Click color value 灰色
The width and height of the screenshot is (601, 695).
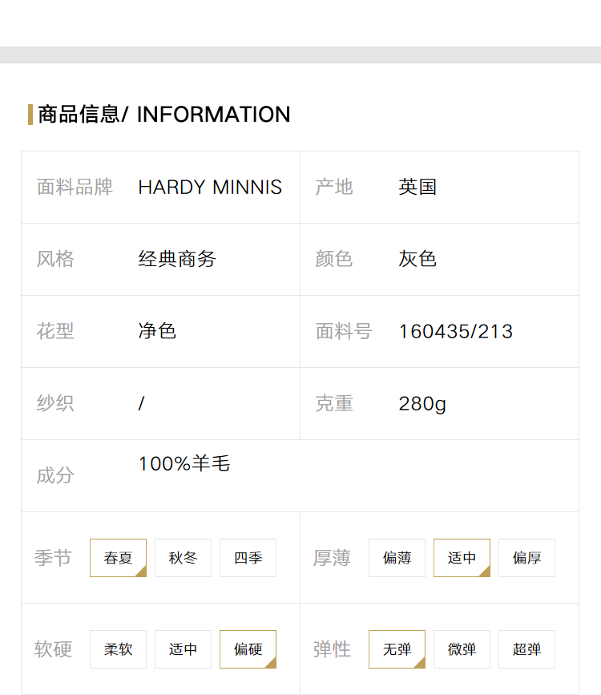pyautogui.click(x=417, y=259)
